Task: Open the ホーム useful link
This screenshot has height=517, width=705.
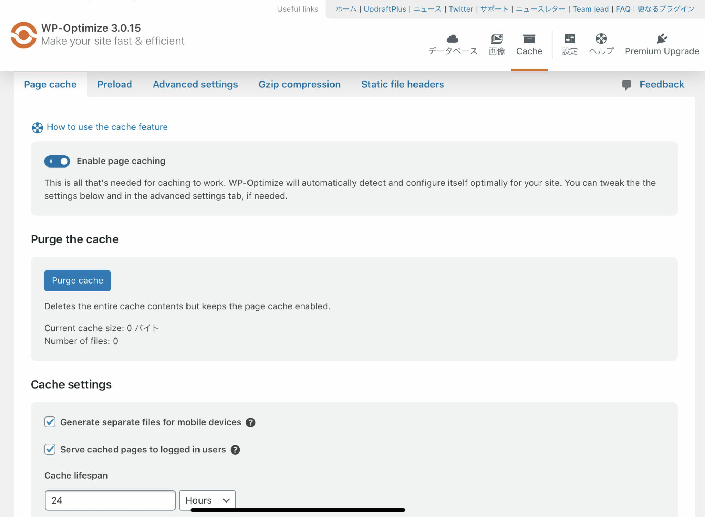Action: [346, 9]
